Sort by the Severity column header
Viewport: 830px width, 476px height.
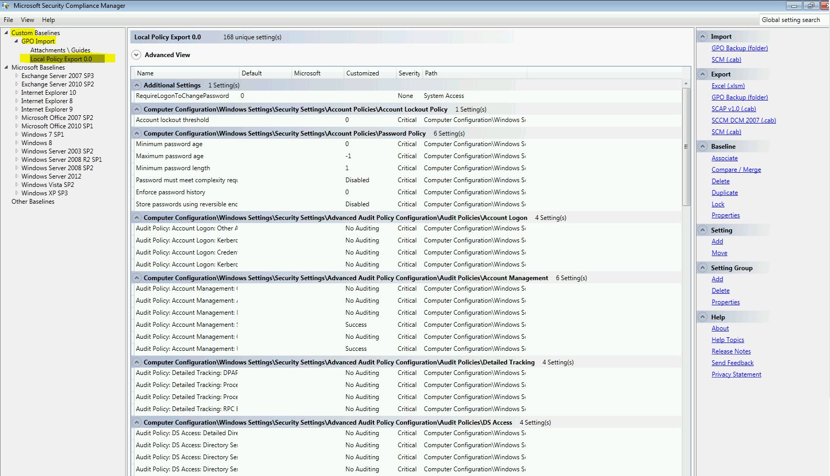click(x=409, y=73)
